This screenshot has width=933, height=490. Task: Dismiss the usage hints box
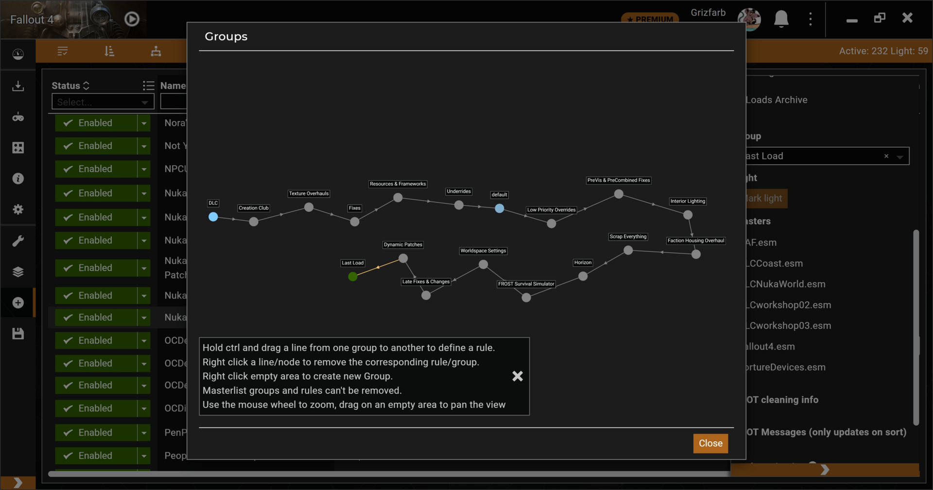tap(518, 376)
